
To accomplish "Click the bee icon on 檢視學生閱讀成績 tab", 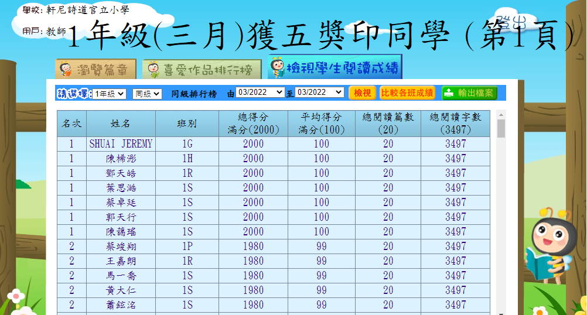I will point(278,67).
